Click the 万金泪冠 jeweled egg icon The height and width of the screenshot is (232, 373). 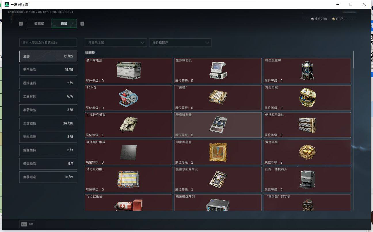tap(307, 97)
